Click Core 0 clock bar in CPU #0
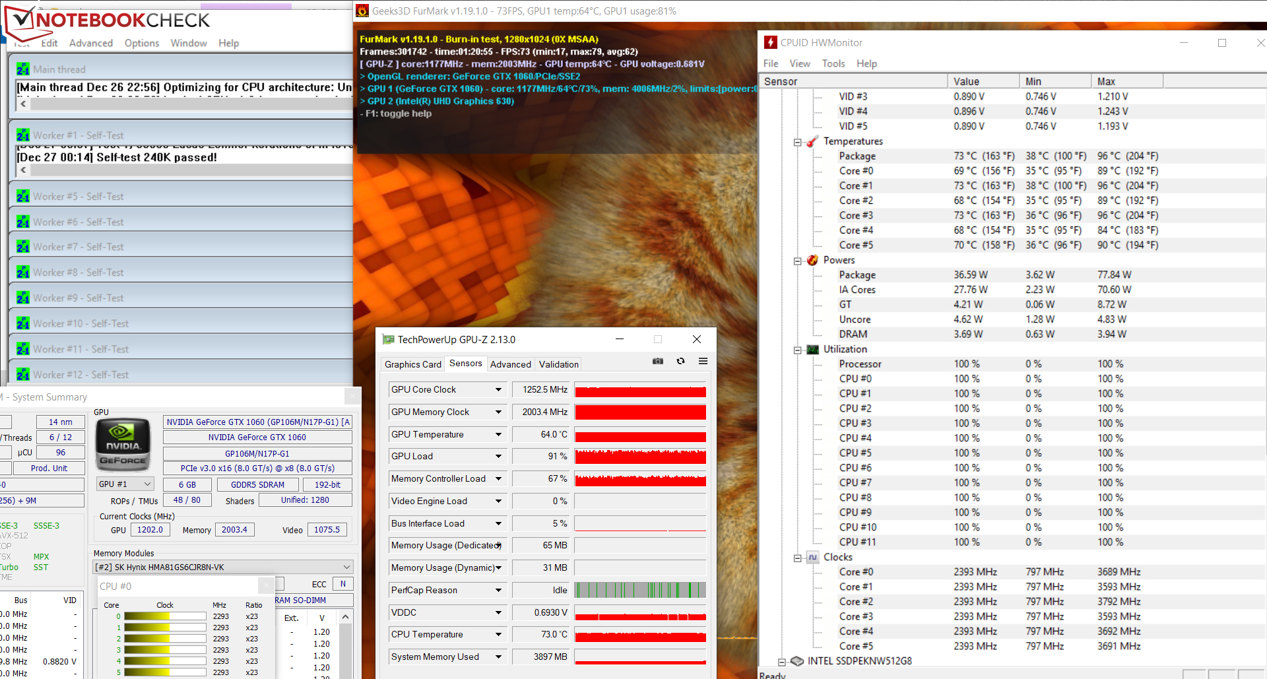Image resolution: width=1267 pixels, height=679 pixels. pos(165,616)
